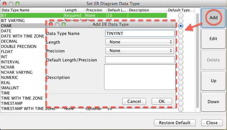Click the red close icon of Add ER Data Type
Viewport: 227px width, 130px height.
(51, 24)
